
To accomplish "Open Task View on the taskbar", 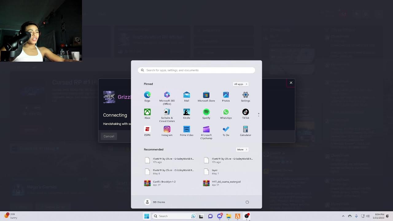I will click(201, 216).
